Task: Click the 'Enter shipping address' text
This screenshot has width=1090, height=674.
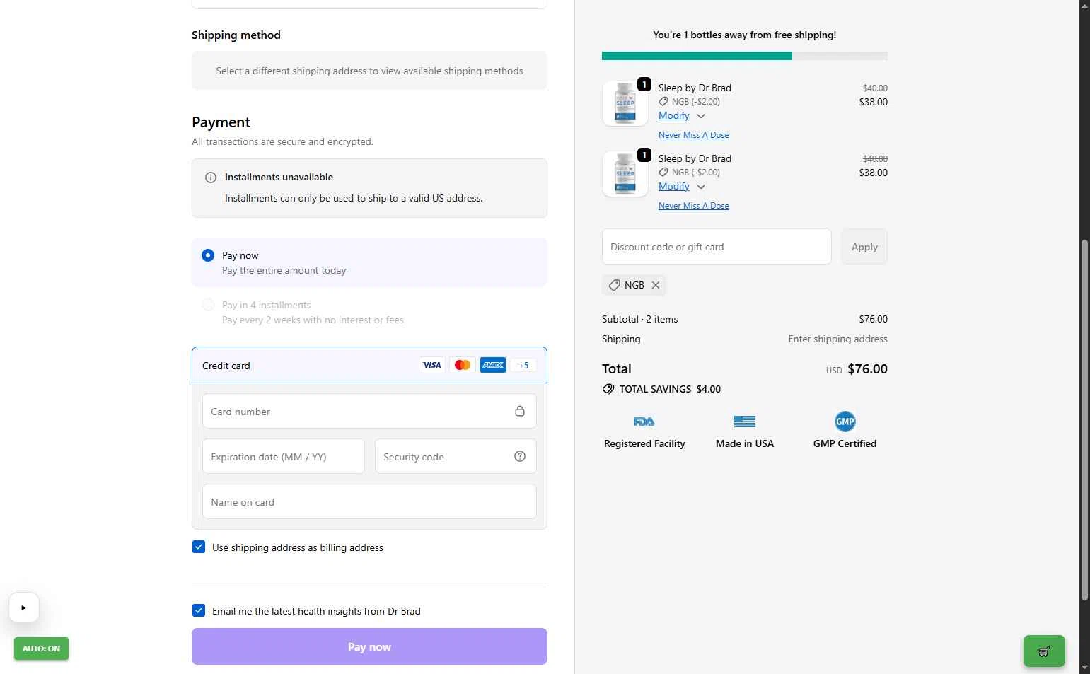Action: pos(837,339)
